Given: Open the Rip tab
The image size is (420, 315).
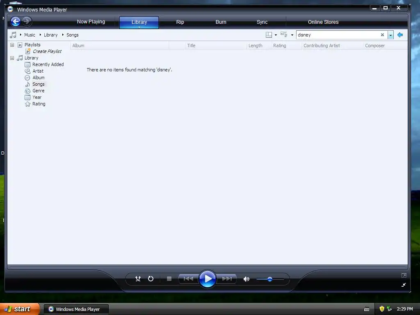Looking at the screenshot, I should [x=180, y=22].
